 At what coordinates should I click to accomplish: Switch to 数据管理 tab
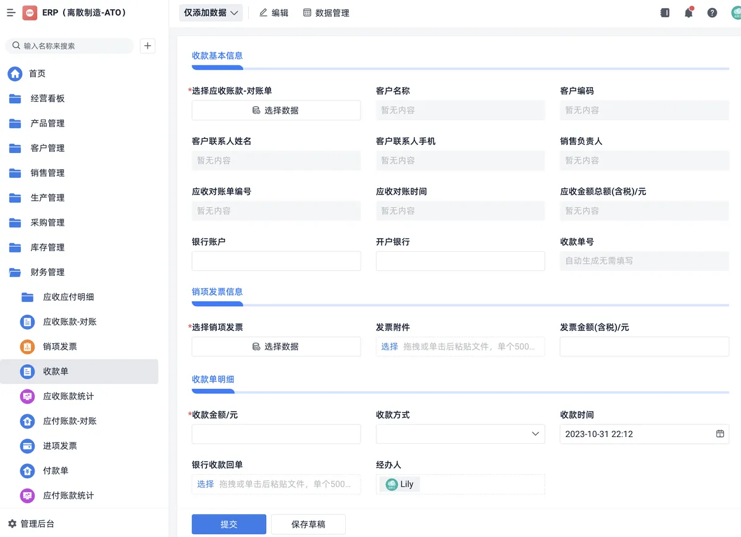[x=326, y=12]
